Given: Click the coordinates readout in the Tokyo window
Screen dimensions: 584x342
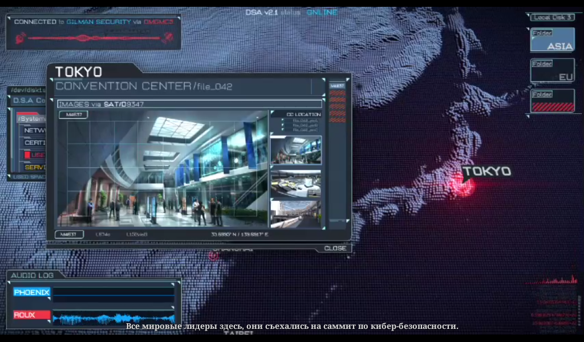Looking at the screenshot, I should (x=240, y=234).
